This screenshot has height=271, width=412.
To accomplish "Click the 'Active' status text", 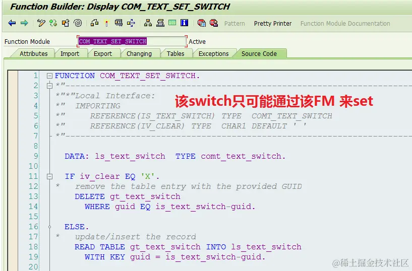I will (197, 41).
